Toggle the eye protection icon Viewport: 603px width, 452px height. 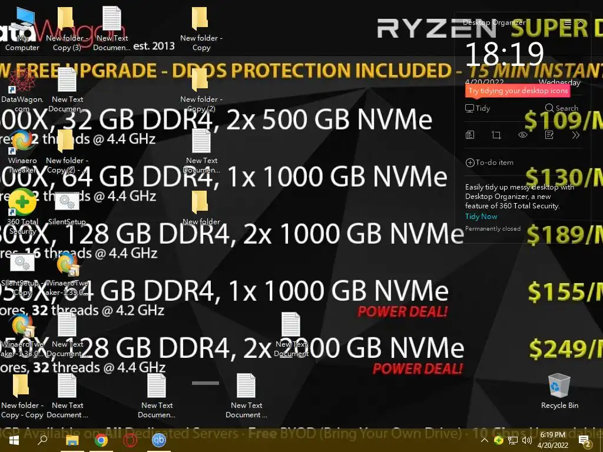523,135
